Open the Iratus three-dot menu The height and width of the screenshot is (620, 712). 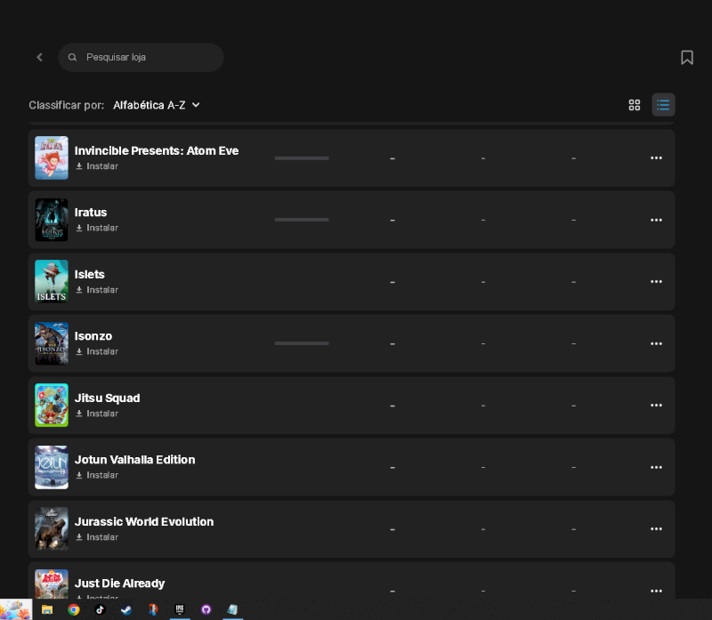pos(656,220)
